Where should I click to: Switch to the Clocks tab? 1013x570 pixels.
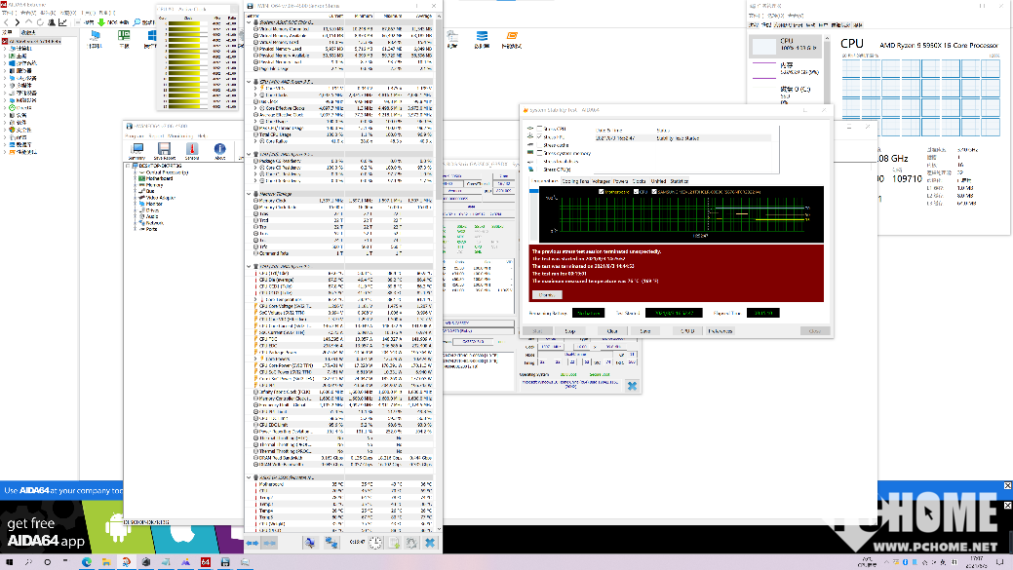(639, 181)
